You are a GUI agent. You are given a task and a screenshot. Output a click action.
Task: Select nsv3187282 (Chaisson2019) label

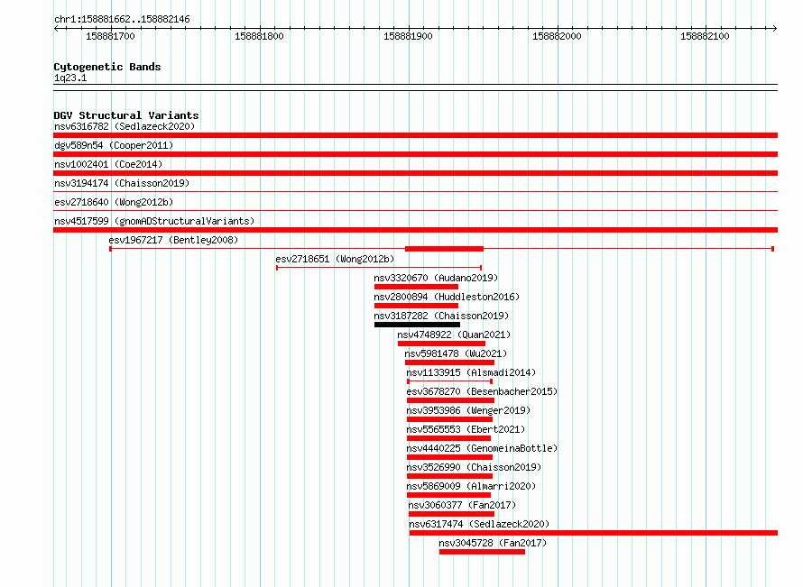(x=441, y=316)
